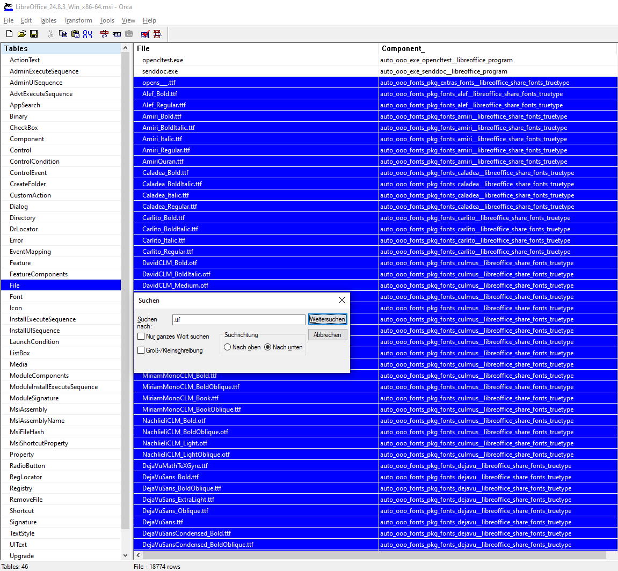Click the Copy toolbar icon

63,34
